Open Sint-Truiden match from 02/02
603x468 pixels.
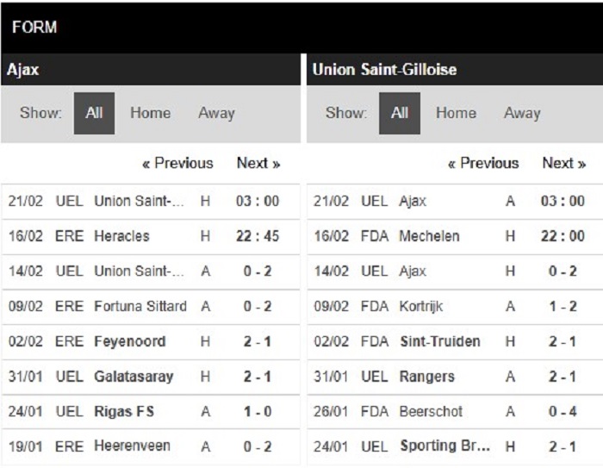455,342
